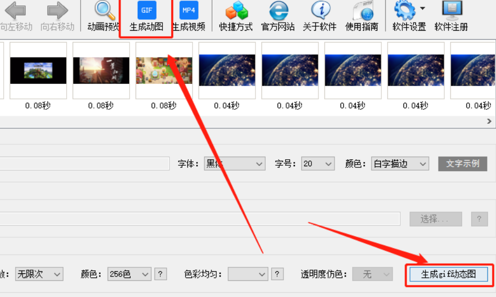496x297 pixels.
Task: Open 快捷方式 colored cubes icon
Action: pos(236,10)
